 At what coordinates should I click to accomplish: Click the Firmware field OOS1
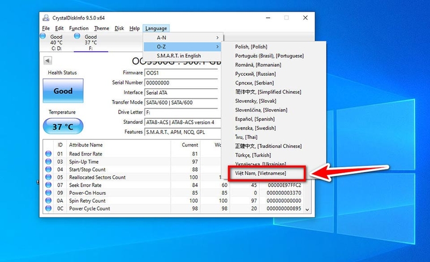(x=181, y=73)
